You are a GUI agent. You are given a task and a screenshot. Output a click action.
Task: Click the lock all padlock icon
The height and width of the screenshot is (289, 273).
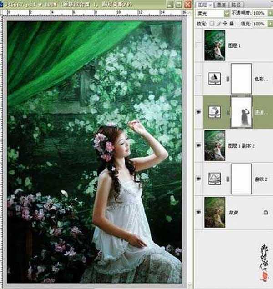pos(232,23)
